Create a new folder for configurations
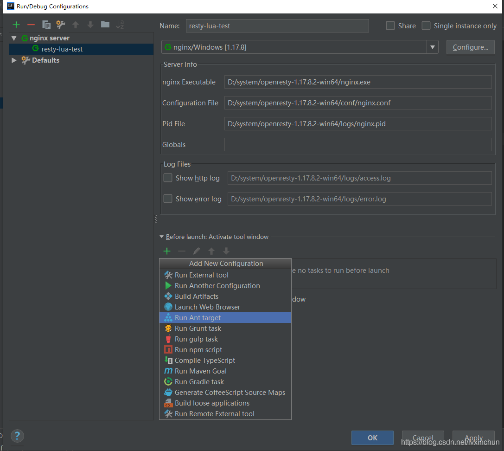Screen dimensions: 504x451 [105, 25]
